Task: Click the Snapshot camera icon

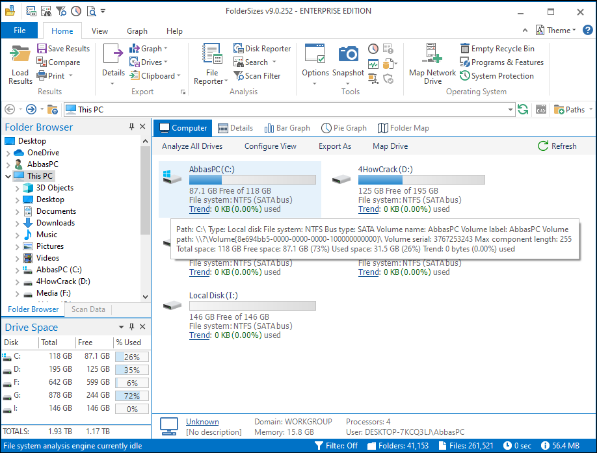Action: (x=348, y=55)
